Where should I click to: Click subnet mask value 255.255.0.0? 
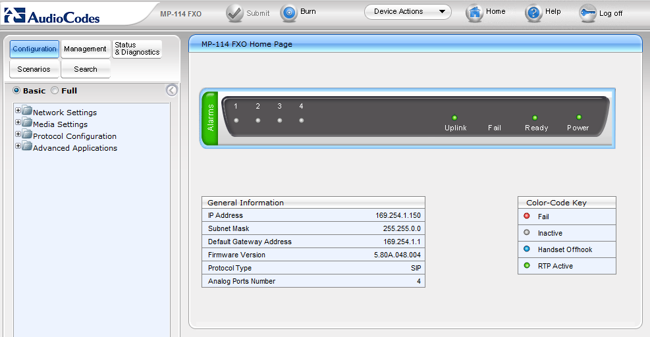click(x=402, y=228)
